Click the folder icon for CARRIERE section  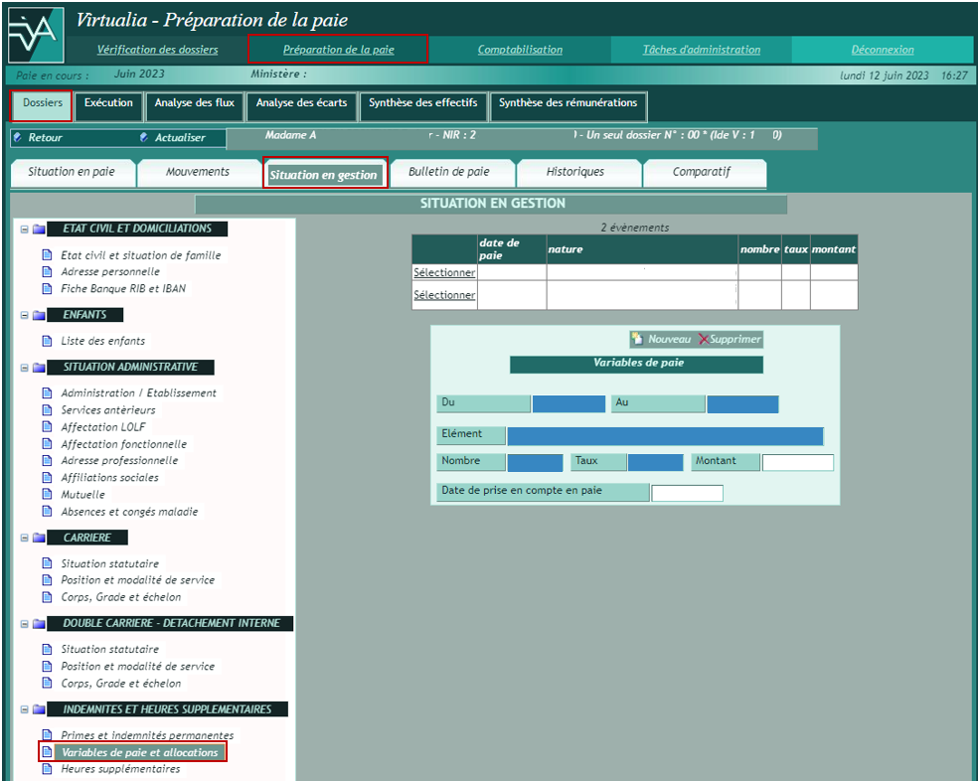(39, 538)
